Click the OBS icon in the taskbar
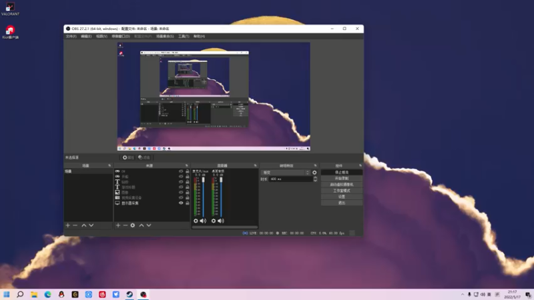 pos(144,294)
